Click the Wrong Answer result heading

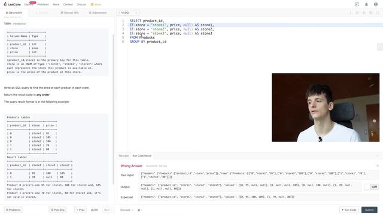[x=132, y=166]
